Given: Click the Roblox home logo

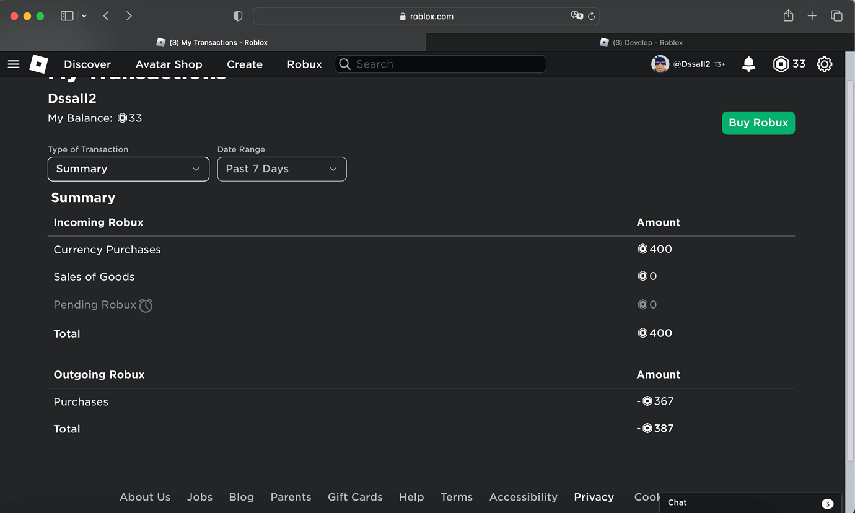Looking at the screenshot, I should click(38, 64).
